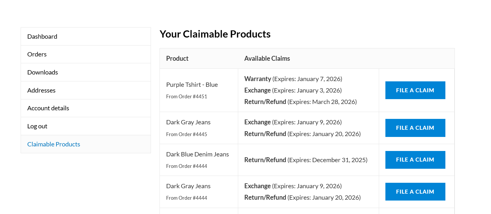Click the Your Claimable Products page heading

click(x=215, y=34)
